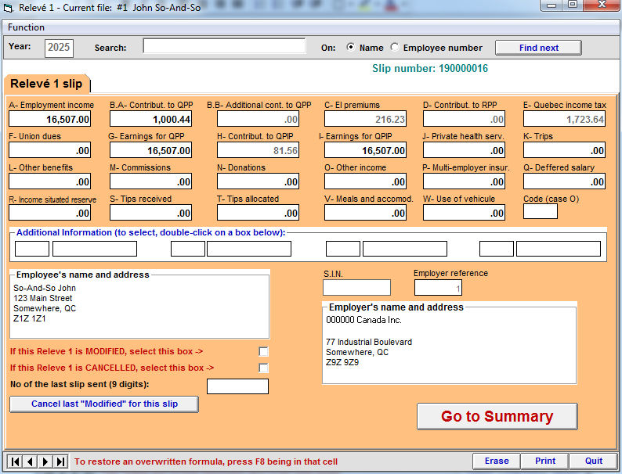
Task: Click the Quit button
Action: tap(593, 461)
